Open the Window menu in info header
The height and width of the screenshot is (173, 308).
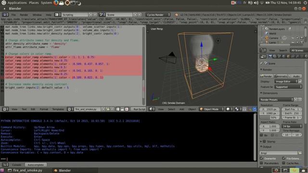[x=37, y=15]
